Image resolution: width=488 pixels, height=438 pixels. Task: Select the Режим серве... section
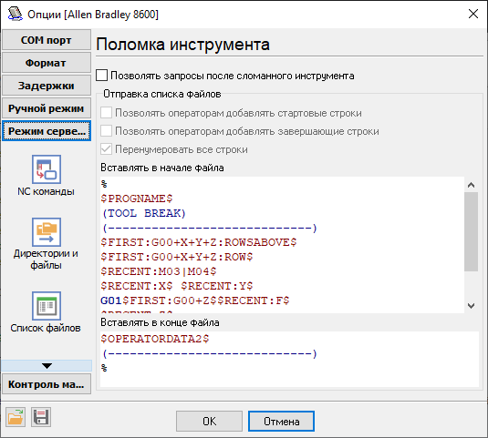coord(47,131)
